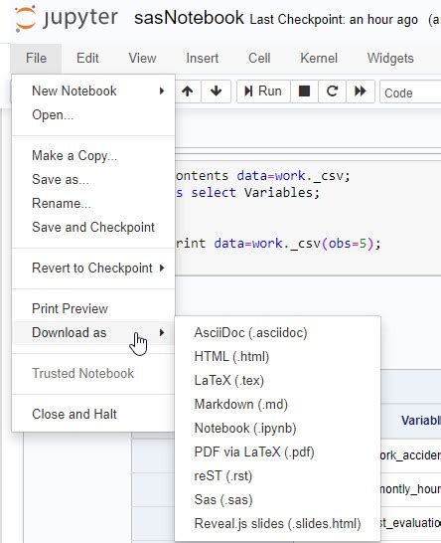Expand the New Notebook submenu

tap(93, 91)
